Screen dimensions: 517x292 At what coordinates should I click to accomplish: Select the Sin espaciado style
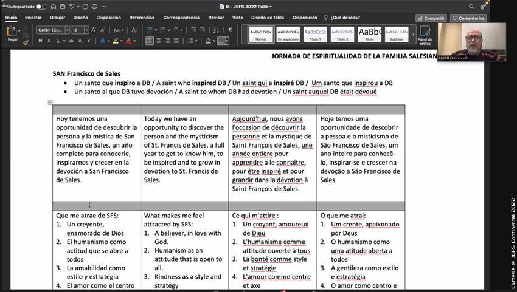point(288,35)
